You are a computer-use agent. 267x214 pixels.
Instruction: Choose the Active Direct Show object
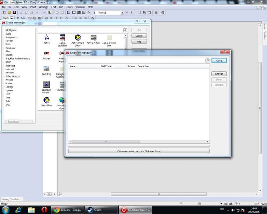(x=78, y=38)
